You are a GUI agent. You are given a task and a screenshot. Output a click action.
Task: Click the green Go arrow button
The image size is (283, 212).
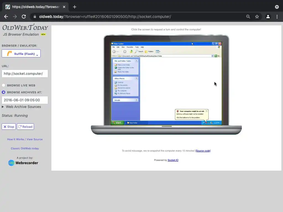(x=216, y=56)
